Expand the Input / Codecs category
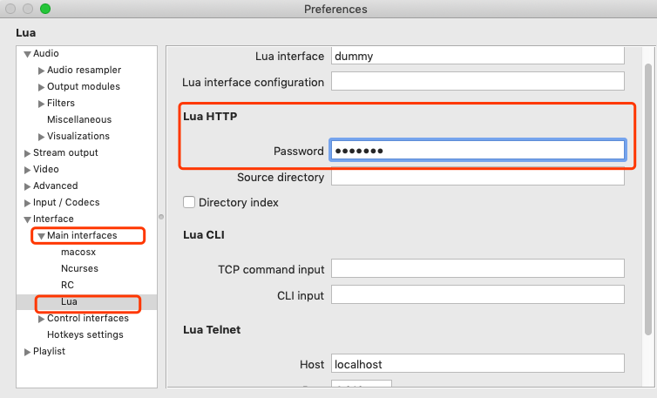This screenshot has height=398, width=657. [x=26, y=203]
